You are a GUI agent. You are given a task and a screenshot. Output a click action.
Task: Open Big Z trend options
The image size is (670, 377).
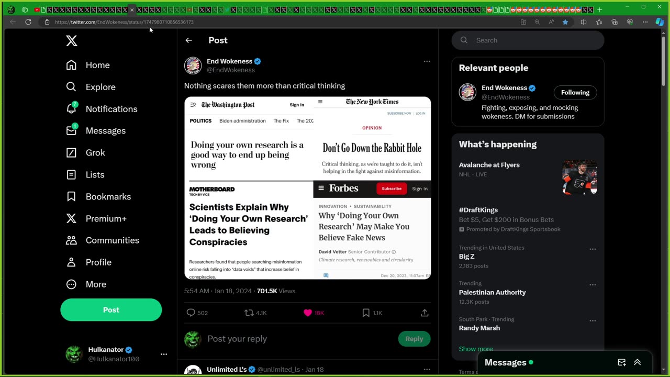coord(593,249)
